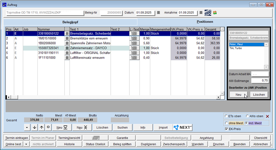Image resolution: width=276 pixels, height=150 pixels.
Task: Open L.-Text icon for Spannrolle Zahnriemen row
Action: tap(134, 43)
